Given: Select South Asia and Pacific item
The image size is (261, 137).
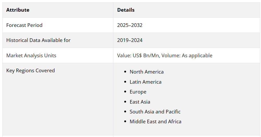Looking at the screenshot, I should pyautogui.click(x=155, y=112).
